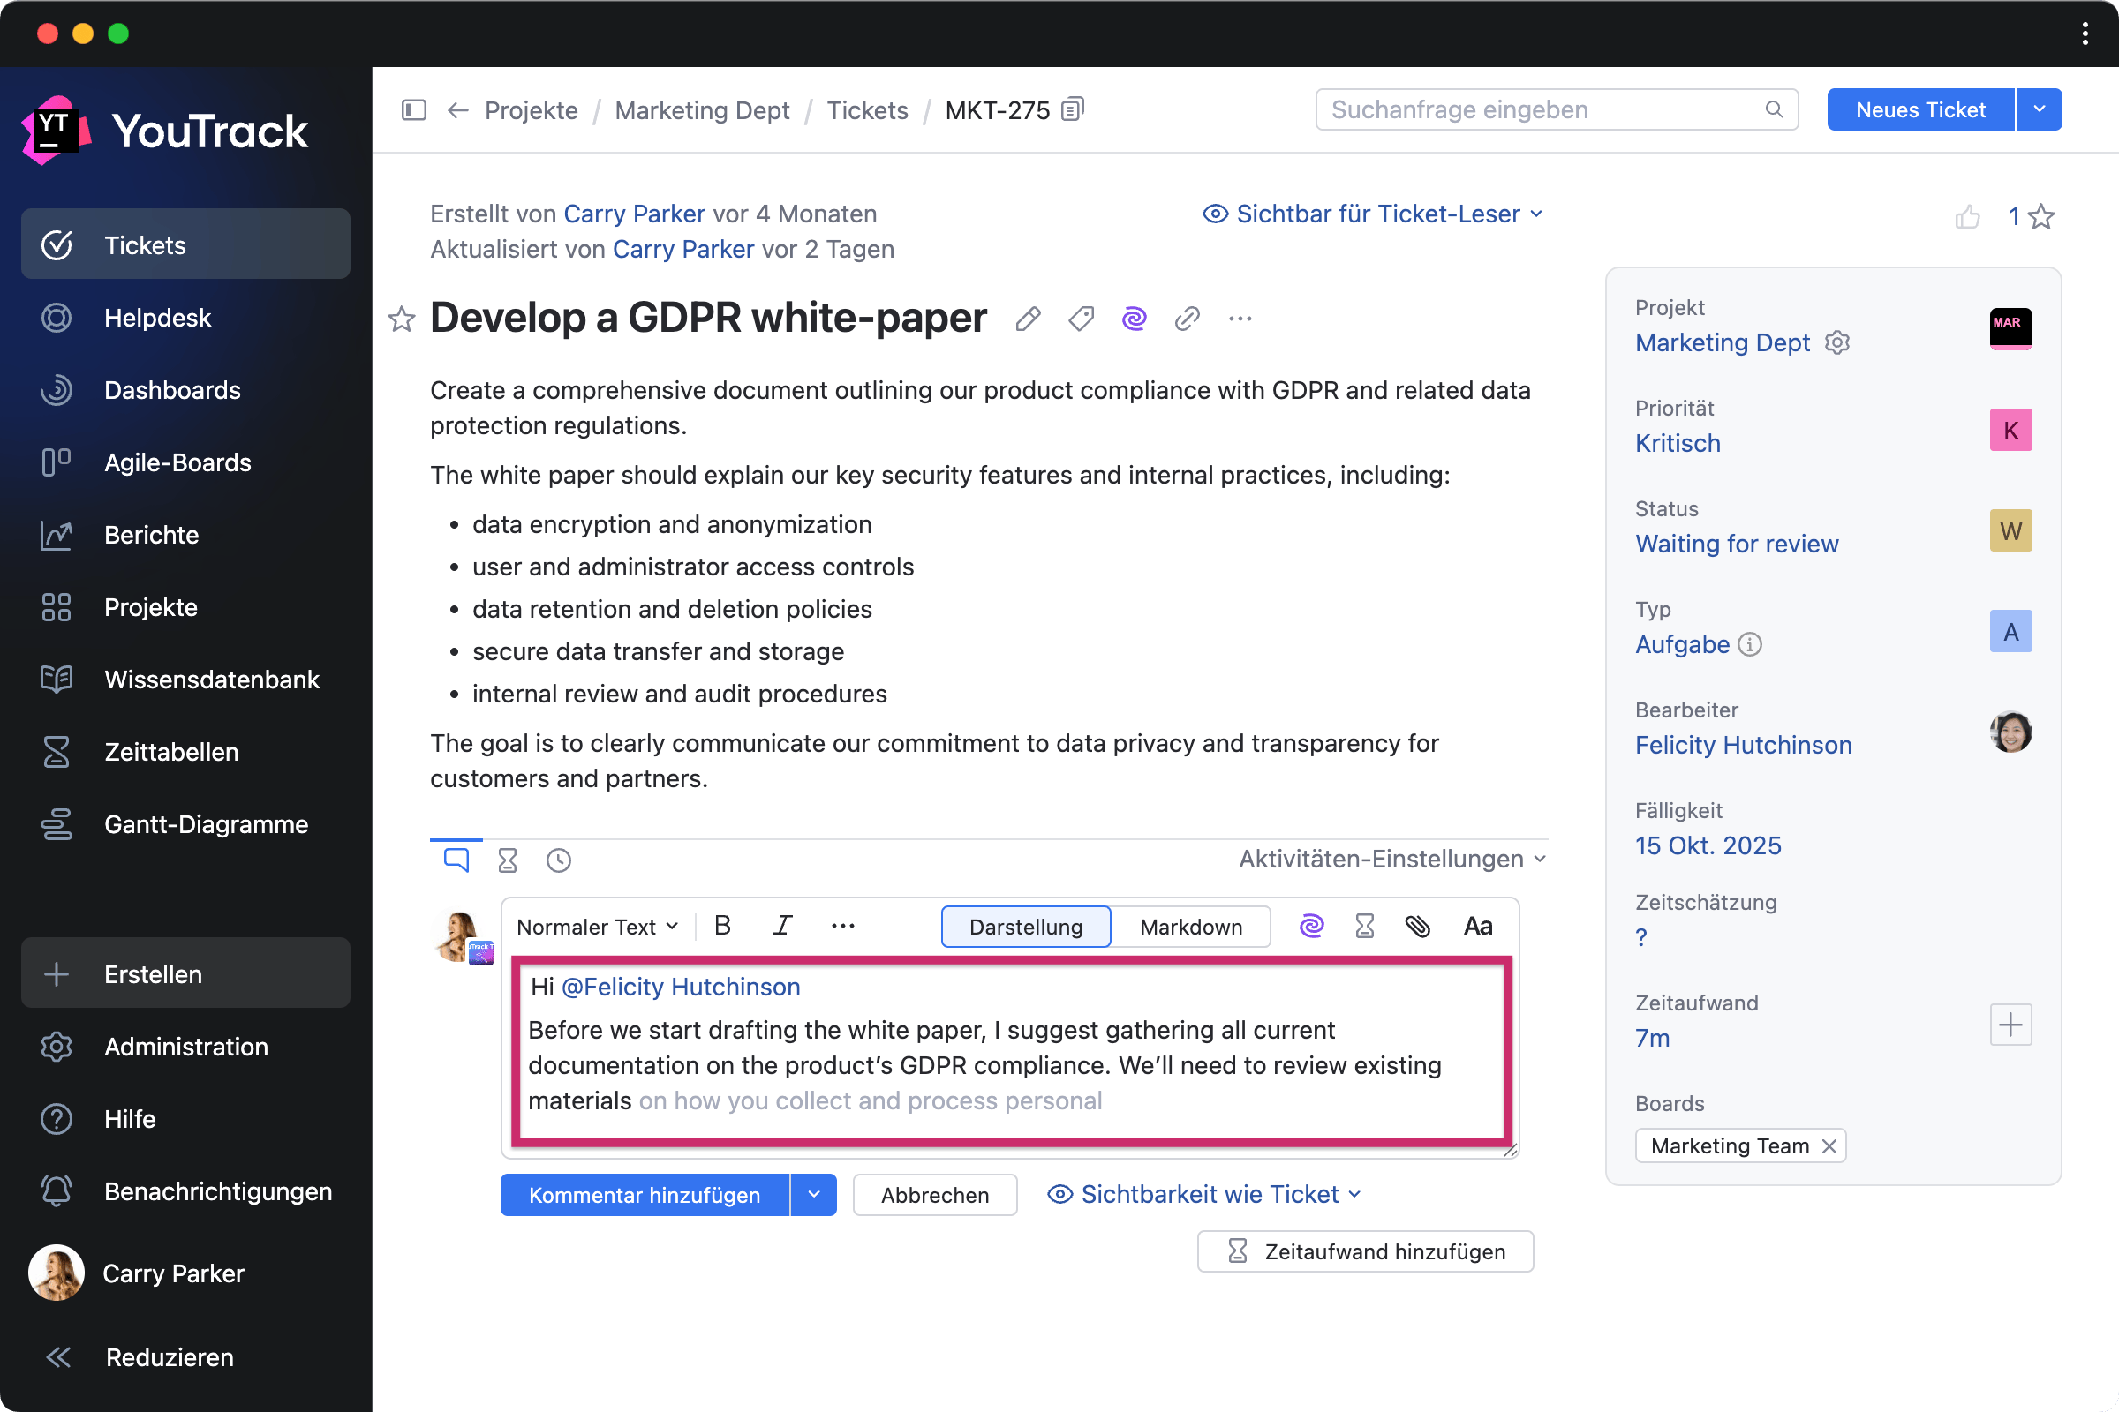This screenshot has width=2119, height=1412.
Task: Click the AI assistant swirl icon in the comment toolbar
Action: coord(1312,926)
